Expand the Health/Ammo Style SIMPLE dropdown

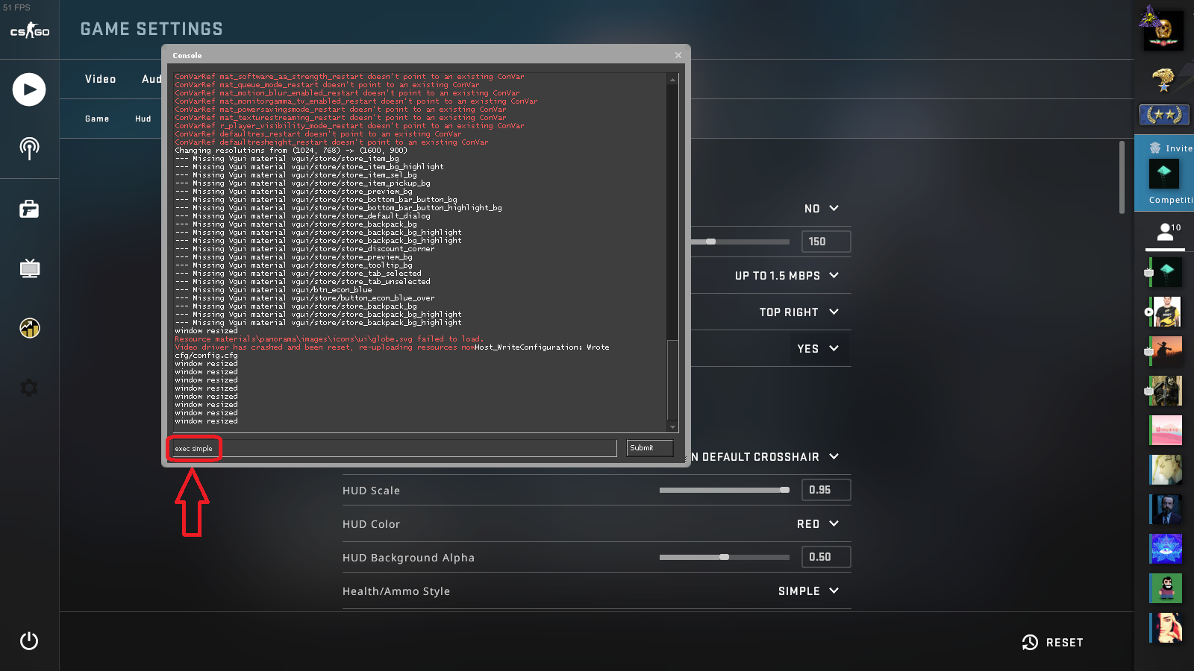[x=809, y=591]
